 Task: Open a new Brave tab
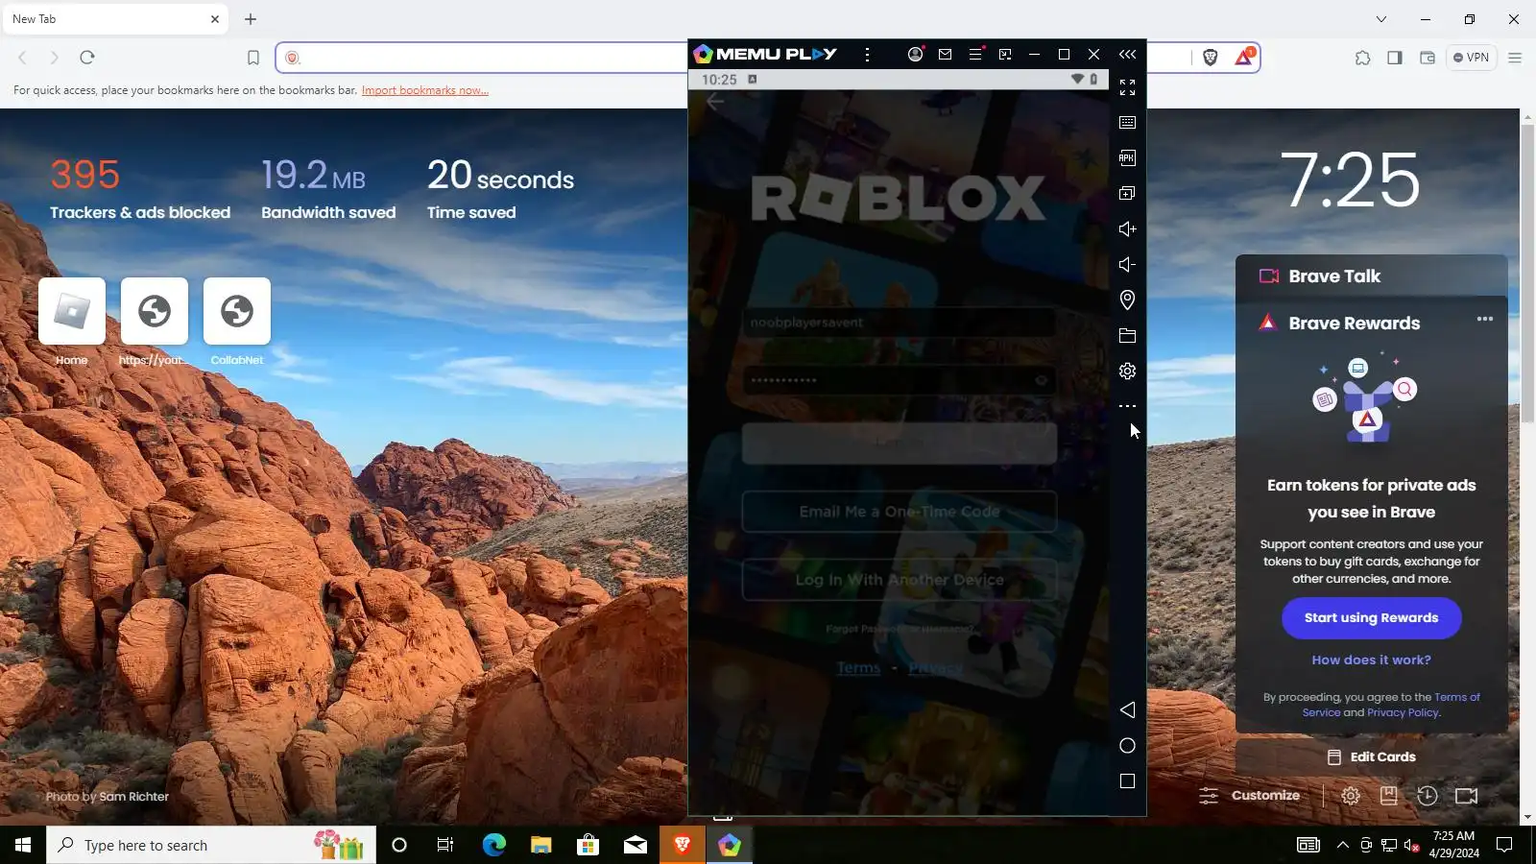pos(251,19)
